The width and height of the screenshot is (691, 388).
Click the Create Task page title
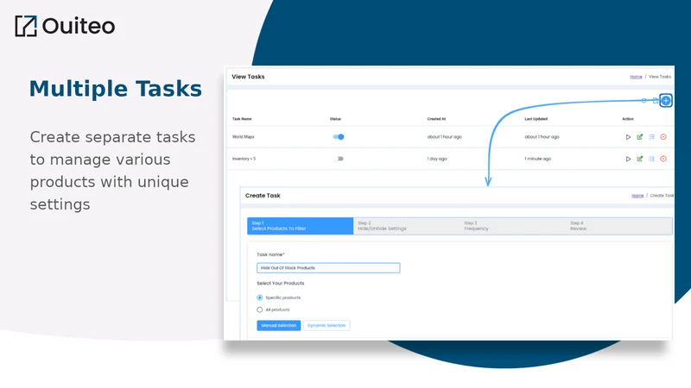click(x=263, y=196)
